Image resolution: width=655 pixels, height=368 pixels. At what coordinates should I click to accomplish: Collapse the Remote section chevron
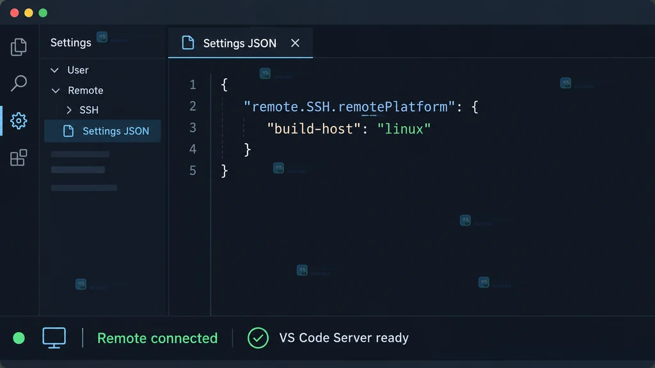point(55,91)
